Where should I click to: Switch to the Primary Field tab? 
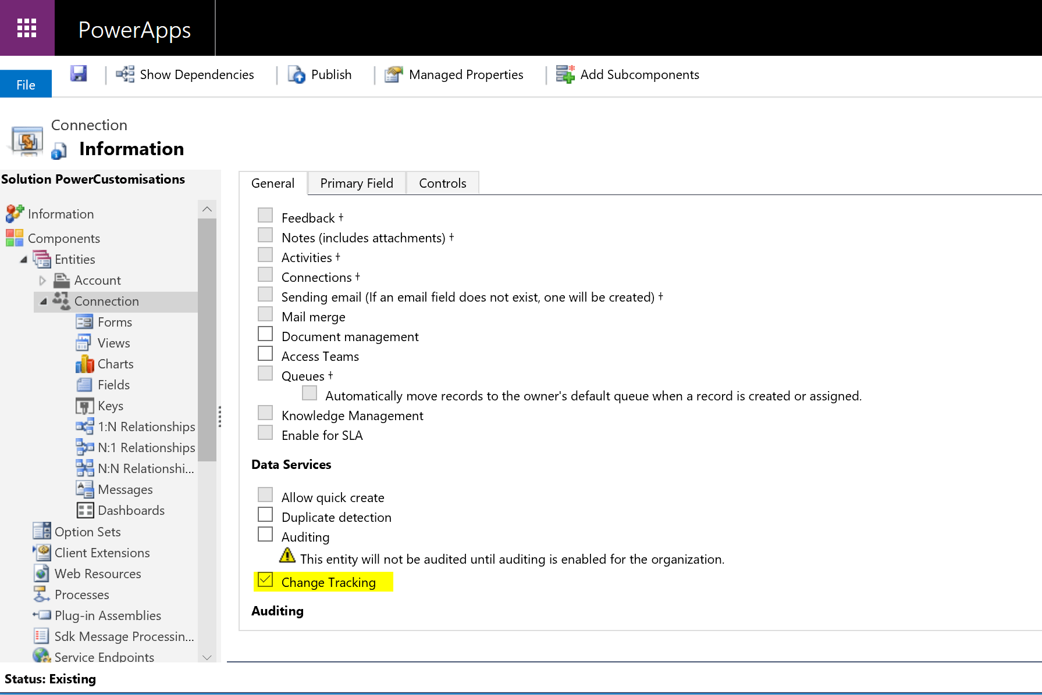coord(356,184)
